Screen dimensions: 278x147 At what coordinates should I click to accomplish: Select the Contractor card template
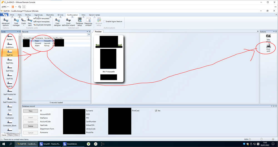click(9, 116)
